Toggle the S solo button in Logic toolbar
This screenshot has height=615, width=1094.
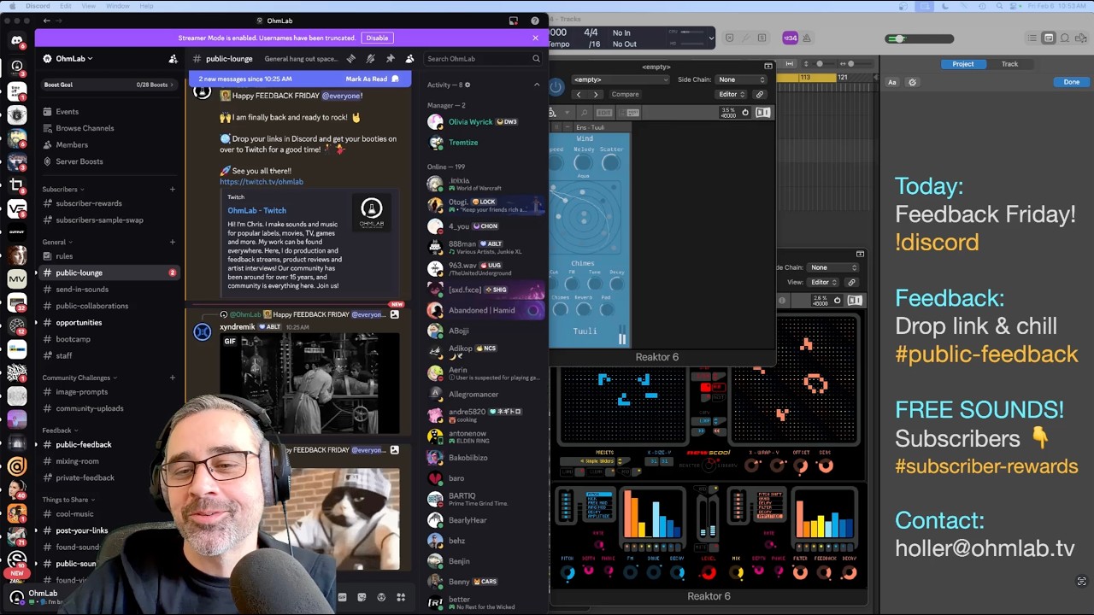coord(762,38)
